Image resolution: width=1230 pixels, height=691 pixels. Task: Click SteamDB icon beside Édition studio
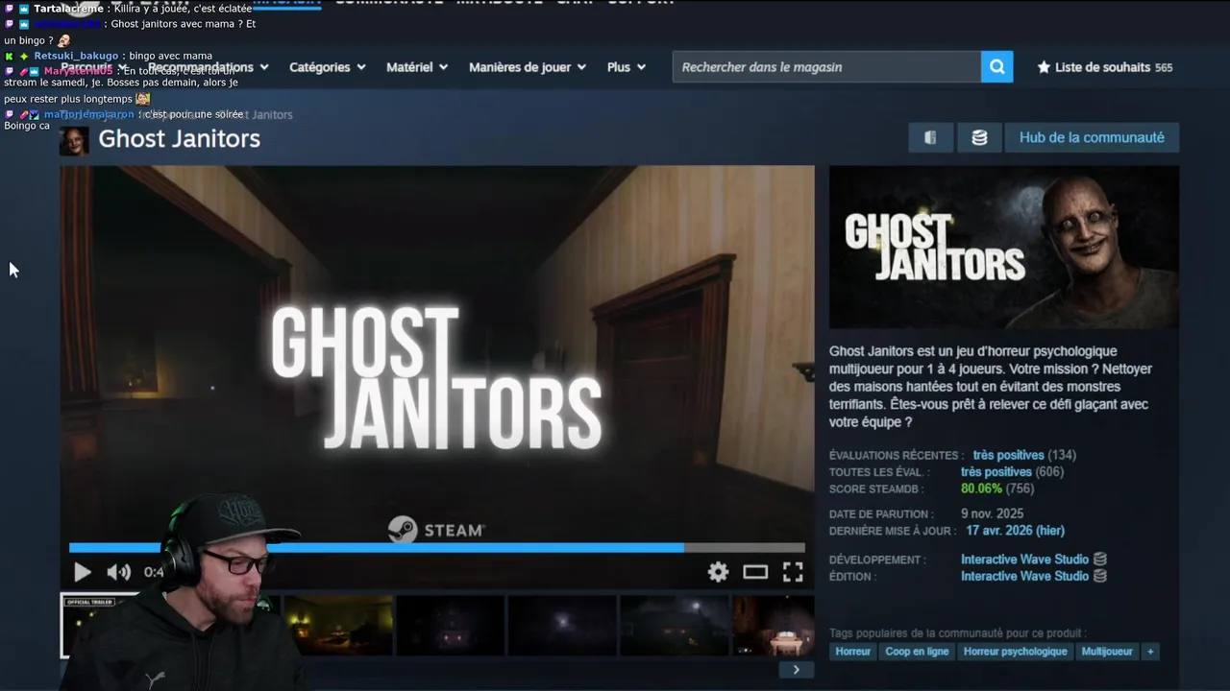tap(1100, 577)
